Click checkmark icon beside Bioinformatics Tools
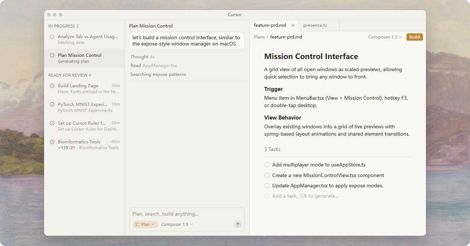Image resolution: width=470 pixels, height=246 pixels. (x=52, y=142)
